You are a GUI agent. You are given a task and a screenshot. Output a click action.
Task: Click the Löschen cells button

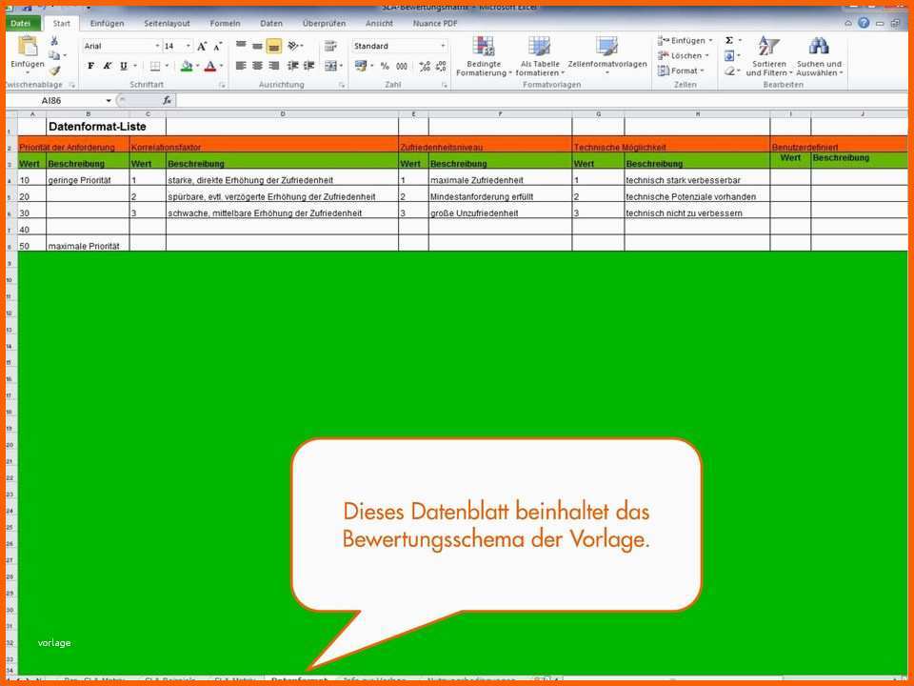(685, 55)
